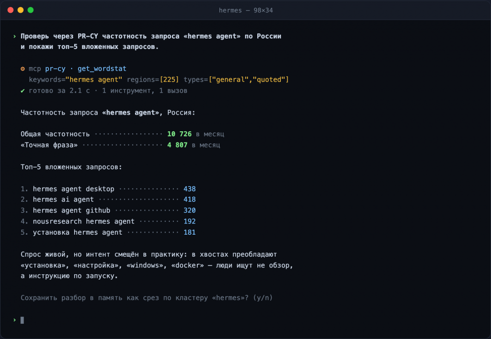Click the count 181
Viewport: 491px width, 339px height.
[190, 232]
